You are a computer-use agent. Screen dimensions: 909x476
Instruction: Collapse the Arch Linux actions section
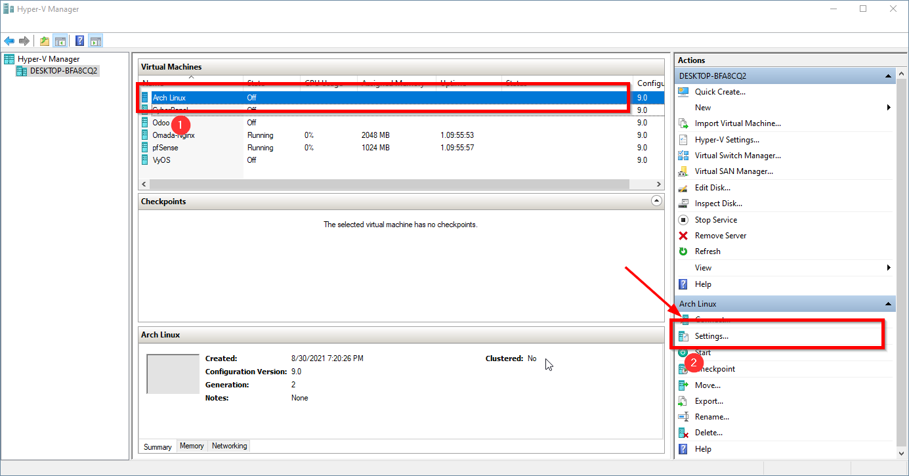888,304
